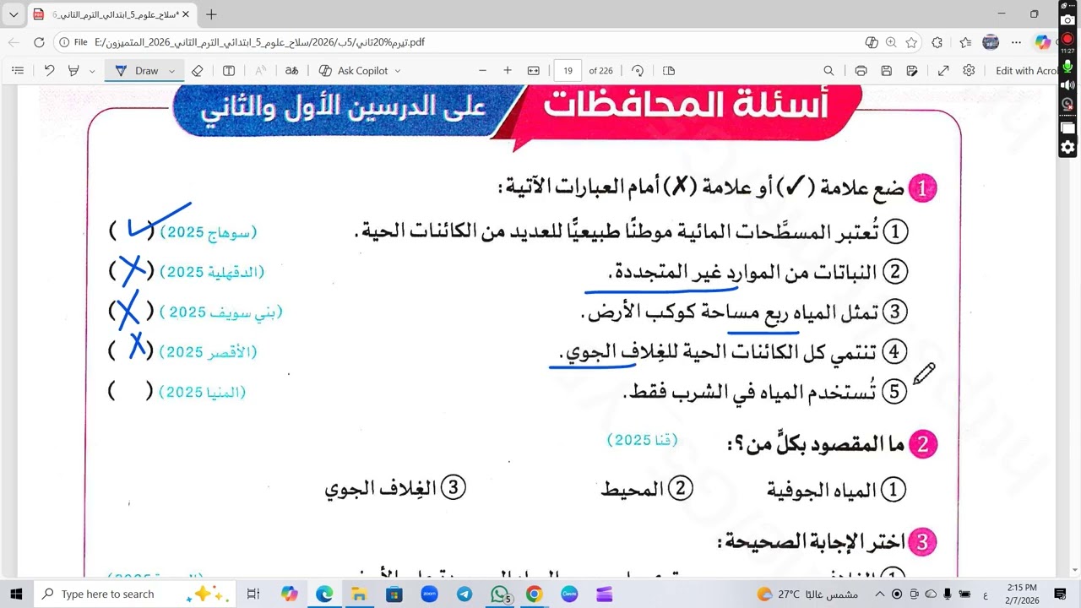The height and width of the screenshot is (608, 1081).
Task: Click the browser Refresh icon
Action: point(39,42)
